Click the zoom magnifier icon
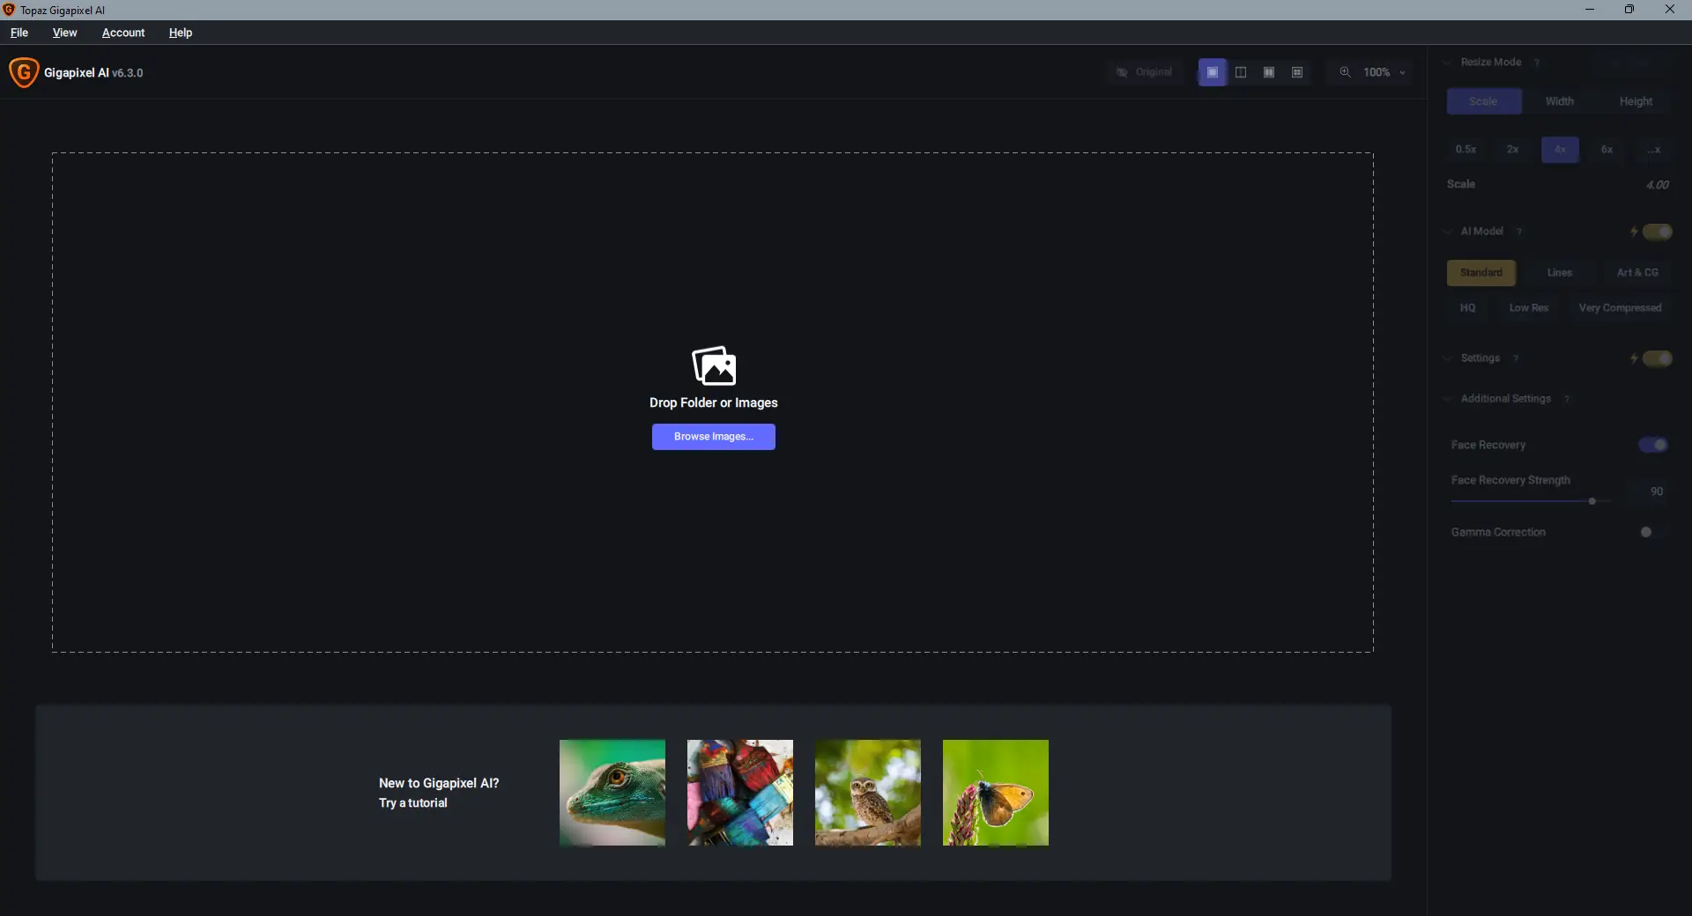The height and width of the screenshot is (916, 1692). click(x=1345, y=72)
